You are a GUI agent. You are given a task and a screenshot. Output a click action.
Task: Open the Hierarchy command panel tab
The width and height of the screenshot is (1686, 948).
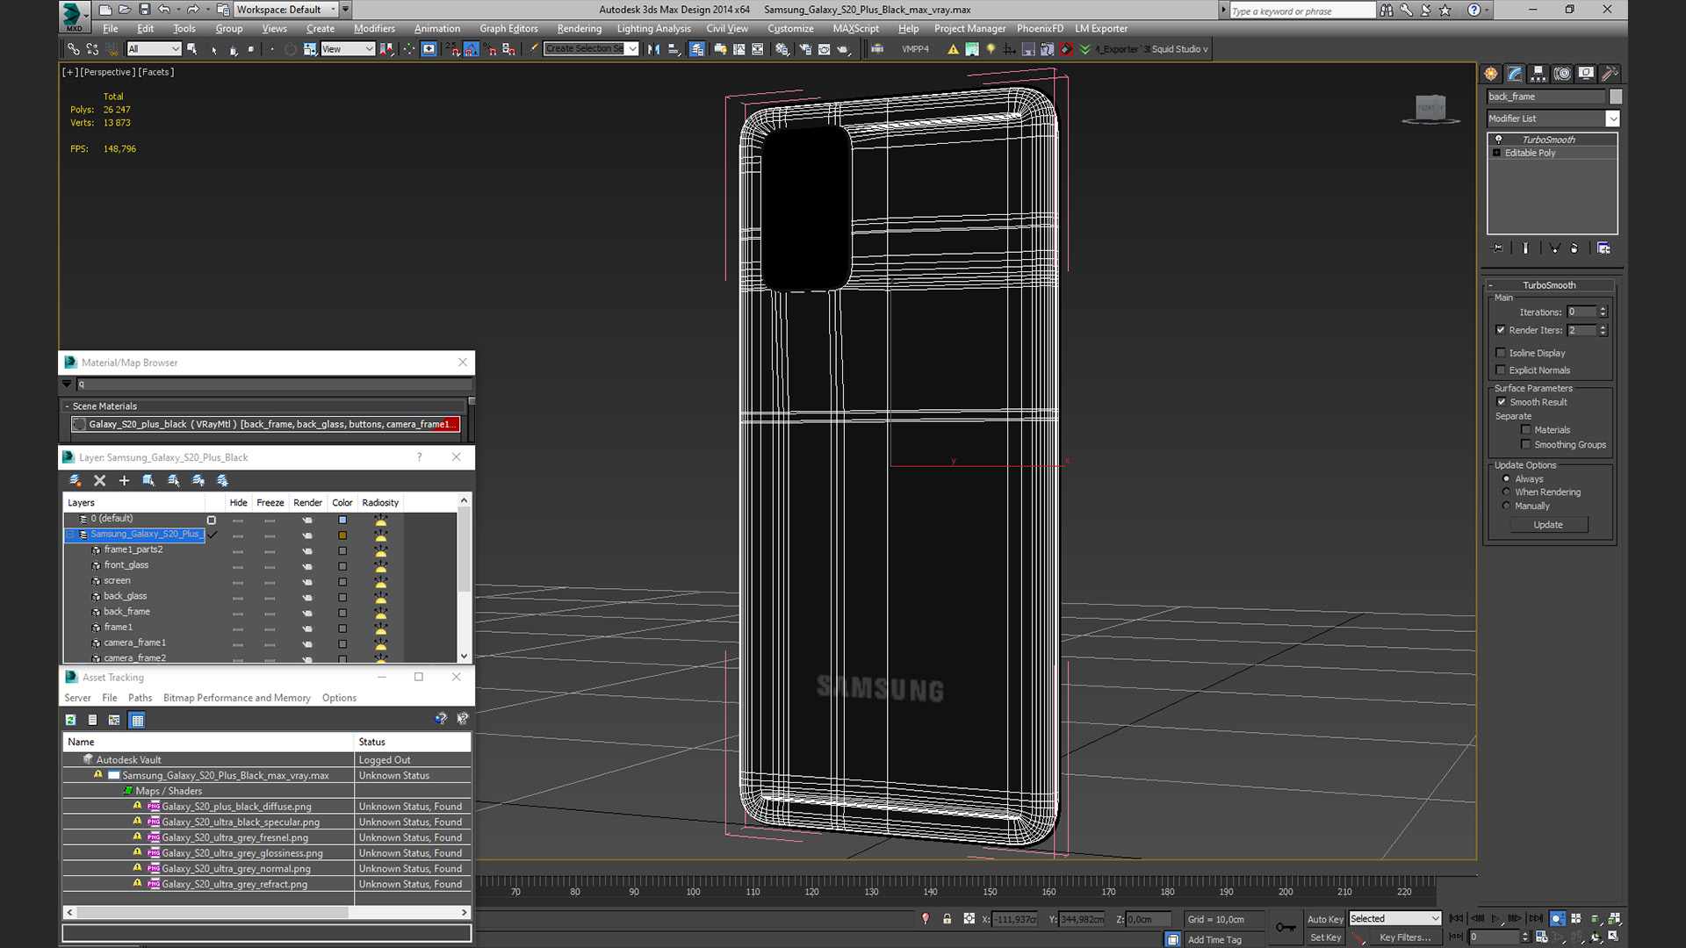coord(1538,74)
